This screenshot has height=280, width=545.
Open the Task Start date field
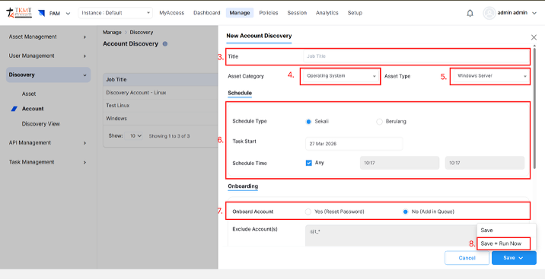point(354,144)
